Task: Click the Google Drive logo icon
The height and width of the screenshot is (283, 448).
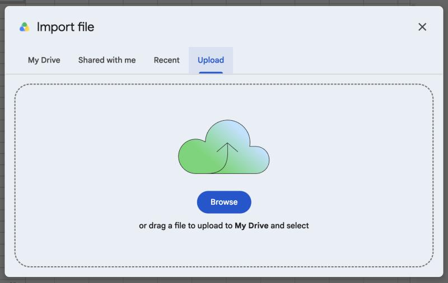Action: click(25, 27)
